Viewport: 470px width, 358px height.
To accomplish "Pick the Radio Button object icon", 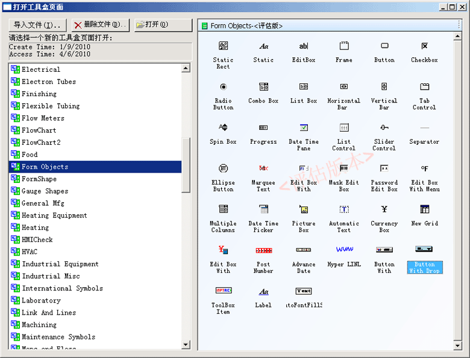I will click(x=223, y=87).
